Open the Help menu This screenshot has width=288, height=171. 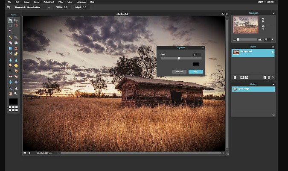pos(92,2)
